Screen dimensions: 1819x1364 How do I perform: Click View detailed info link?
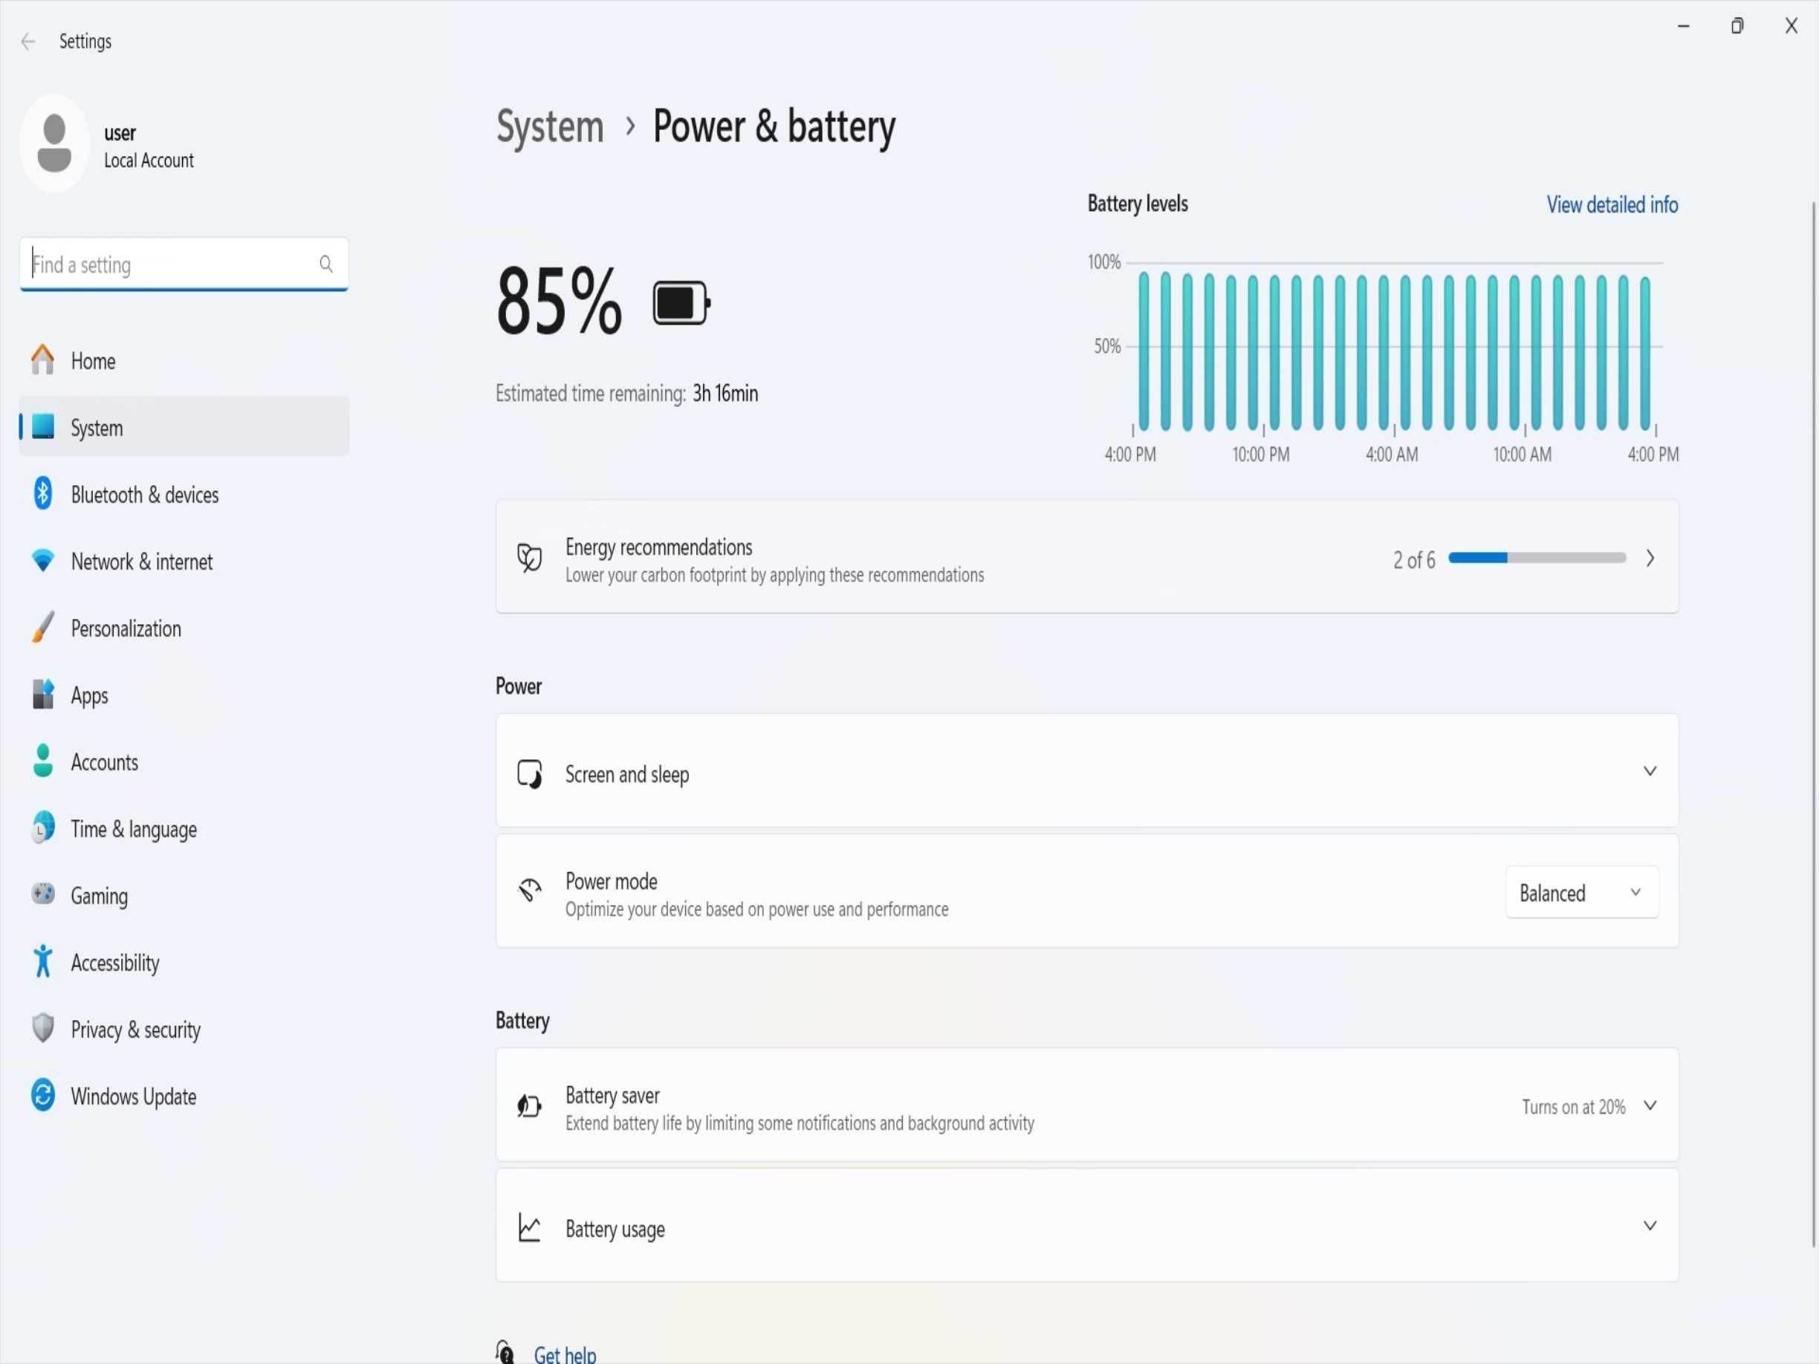coord(1612,205)
